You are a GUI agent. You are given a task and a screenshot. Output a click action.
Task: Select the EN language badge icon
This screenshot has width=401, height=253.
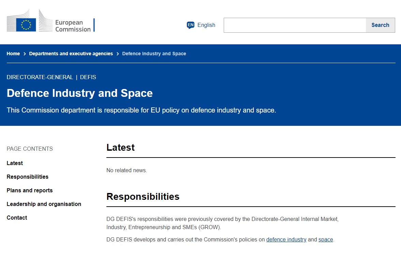click(x=190, y=25)
